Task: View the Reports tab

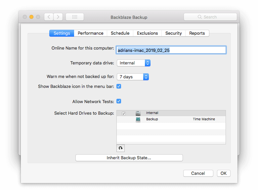Action: pos(197,33)
